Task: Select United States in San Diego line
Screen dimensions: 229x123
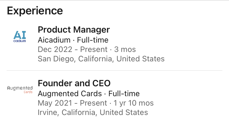Action: point(140,59)
